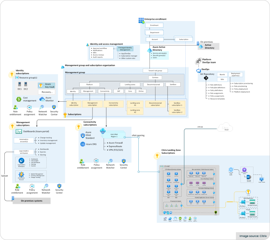Click Security Center icon under Connectivity subscriptions
Viewport: 270px width, 240px height.
point(124,161)
